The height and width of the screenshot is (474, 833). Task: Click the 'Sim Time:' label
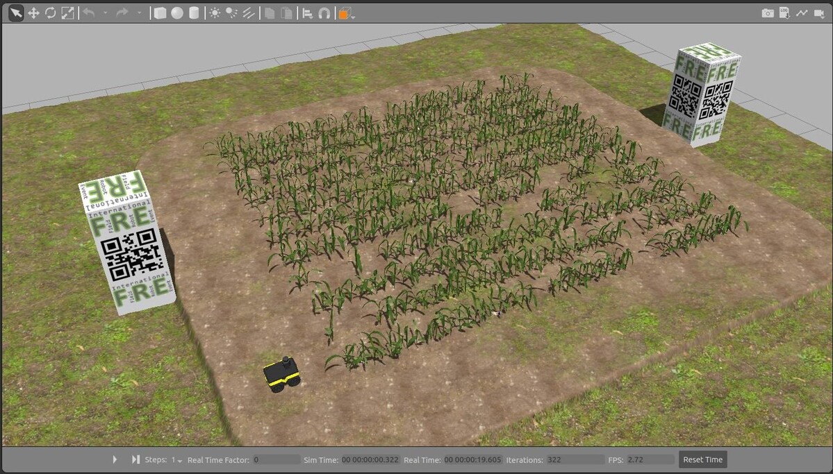[x=321, y=459]
